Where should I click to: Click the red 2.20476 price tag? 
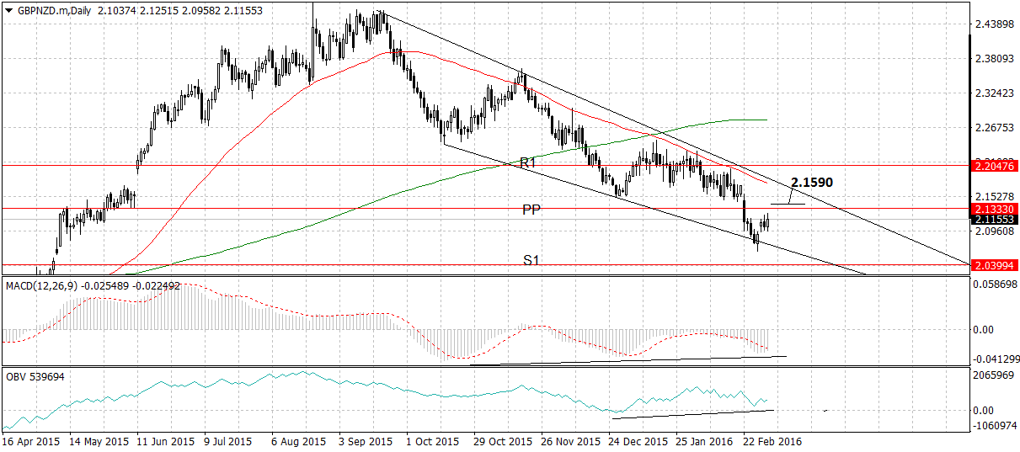point(994,166)
